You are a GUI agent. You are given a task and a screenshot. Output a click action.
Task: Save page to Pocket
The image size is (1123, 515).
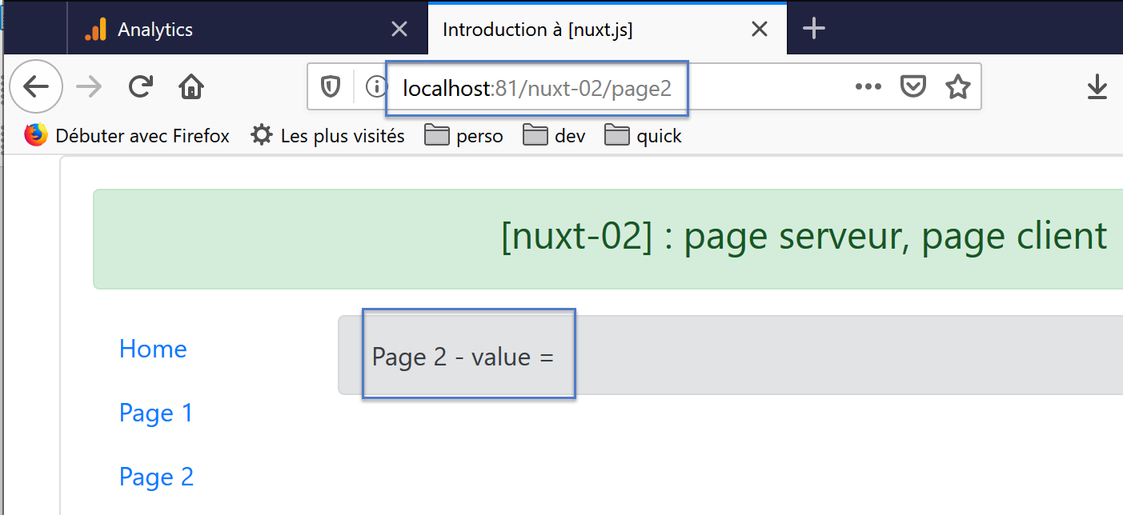click(x=913, y=86)
